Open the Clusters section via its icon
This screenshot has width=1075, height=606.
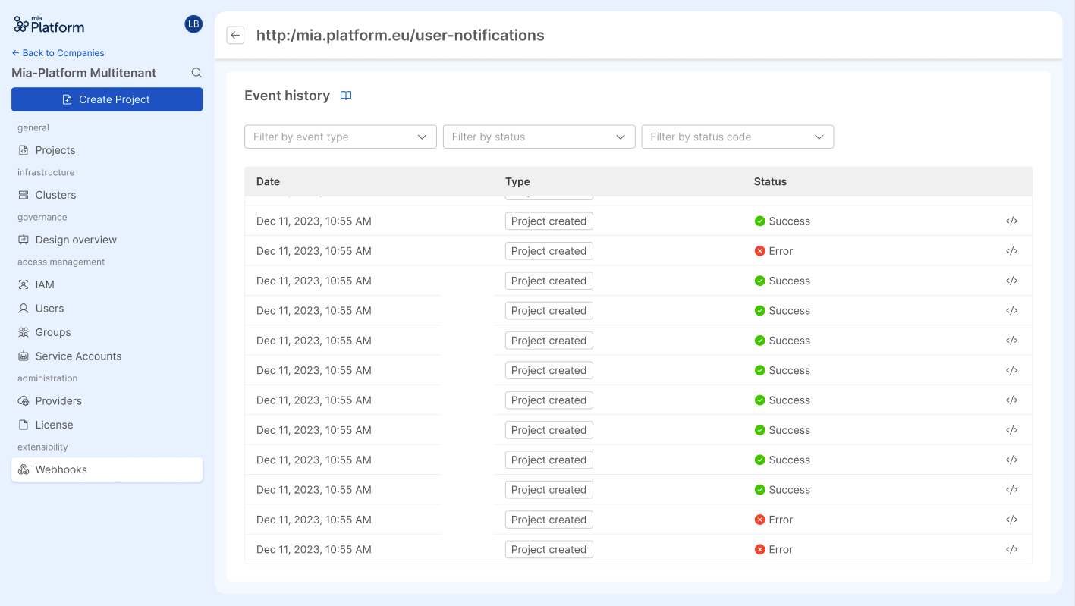[x=23, y=195]
